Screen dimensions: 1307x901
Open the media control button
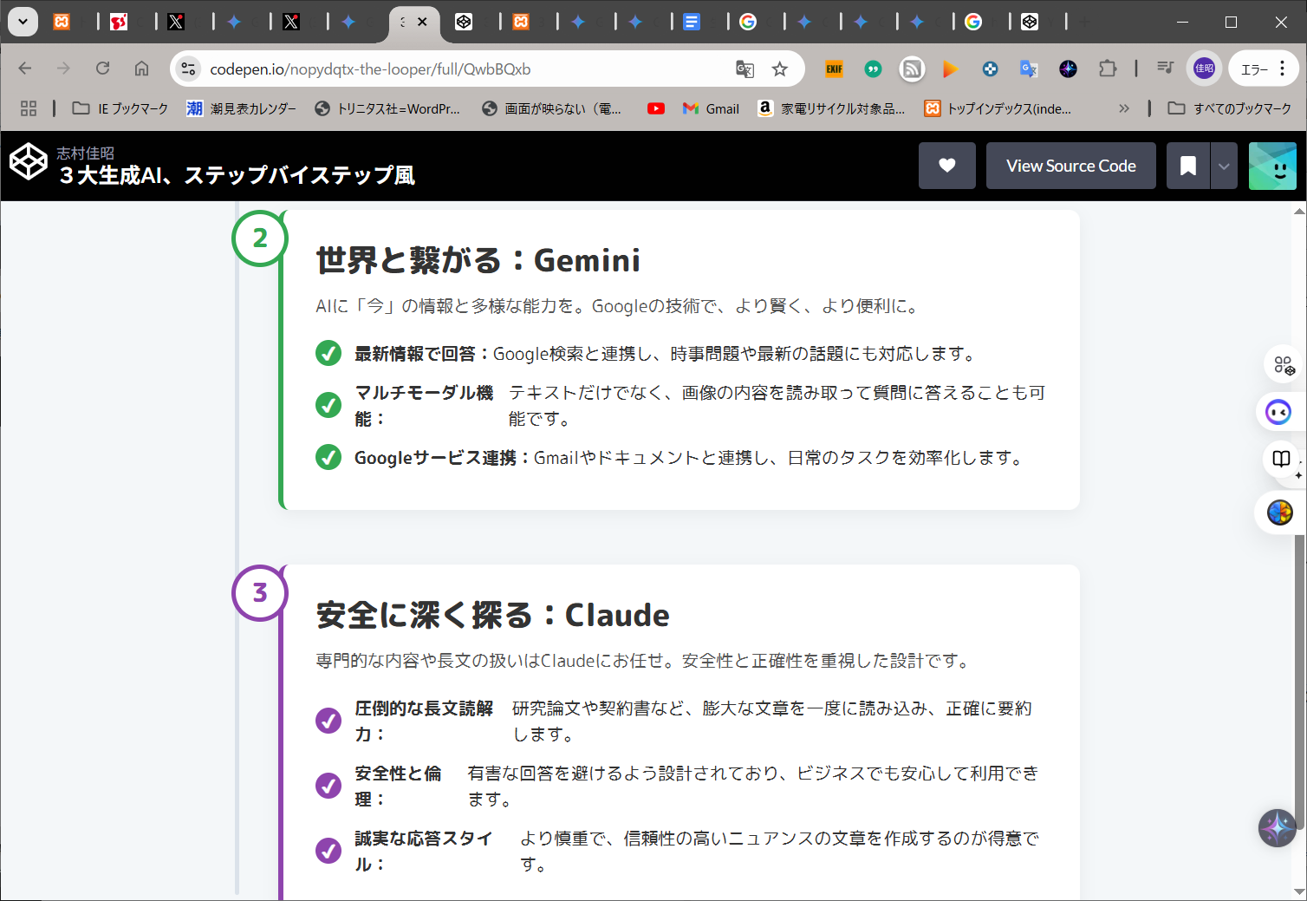[x=1165, y=69]
